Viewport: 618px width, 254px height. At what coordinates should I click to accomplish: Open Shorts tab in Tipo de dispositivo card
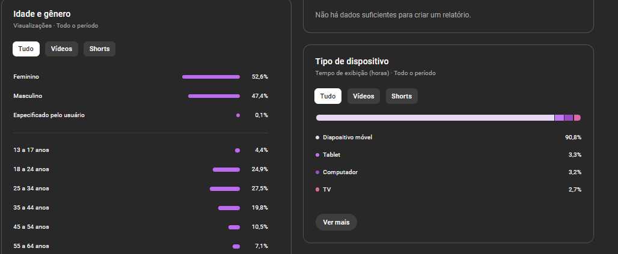[401, 96]
